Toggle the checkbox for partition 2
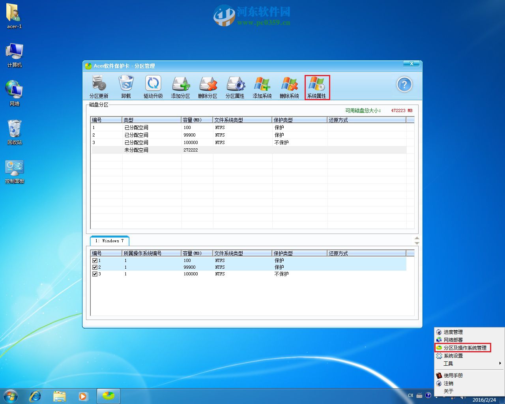 pos(95,267)
